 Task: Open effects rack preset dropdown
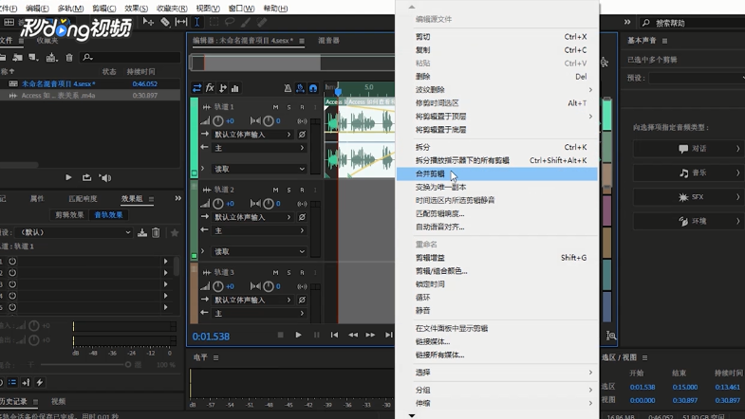73,232
